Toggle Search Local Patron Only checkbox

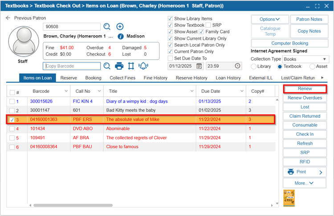tap(170, 45)
